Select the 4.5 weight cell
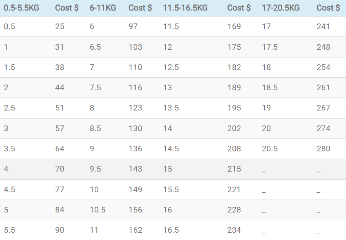 (9, 189)
